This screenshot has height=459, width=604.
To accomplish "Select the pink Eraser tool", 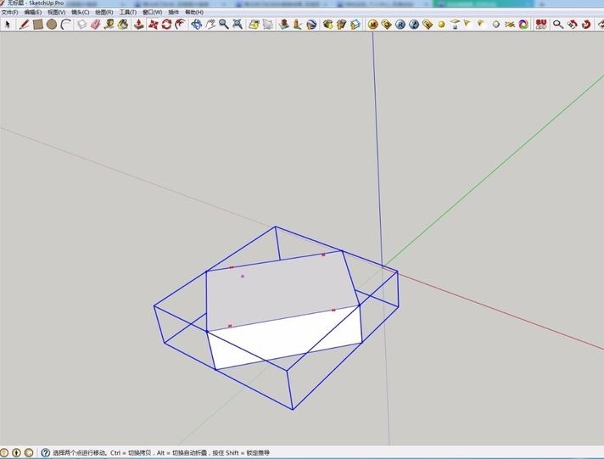I will 95,25.
